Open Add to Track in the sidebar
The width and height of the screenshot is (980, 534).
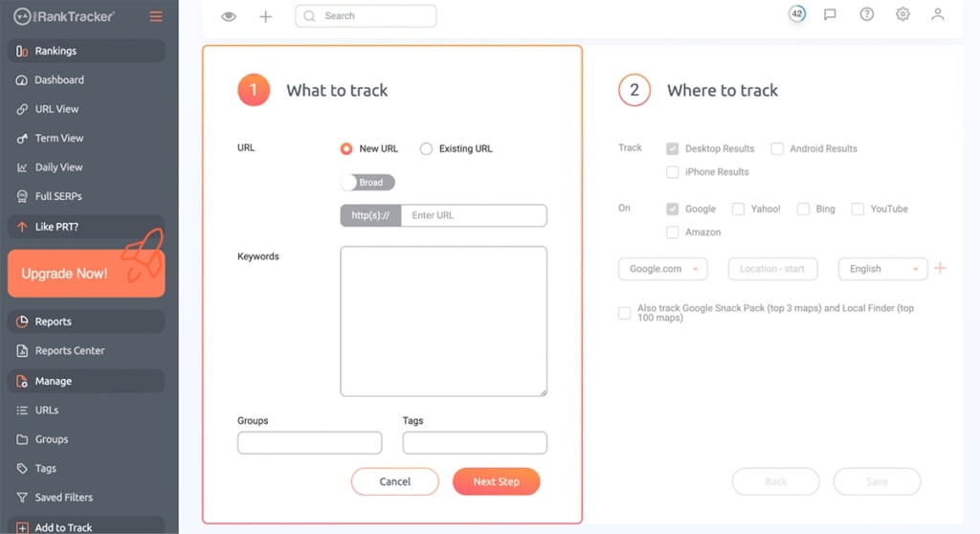[86, 526]
